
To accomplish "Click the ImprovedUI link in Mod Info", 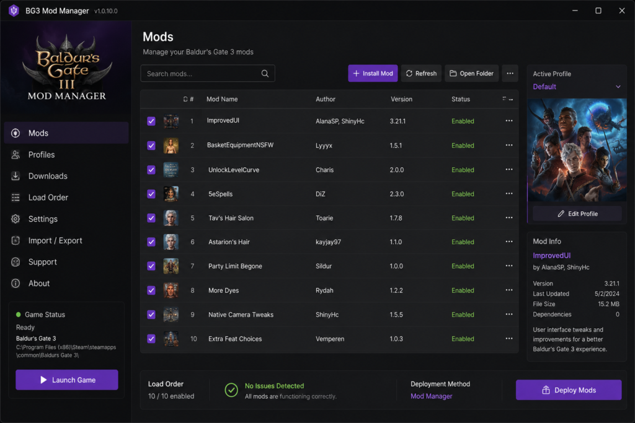I will [551, 255].
